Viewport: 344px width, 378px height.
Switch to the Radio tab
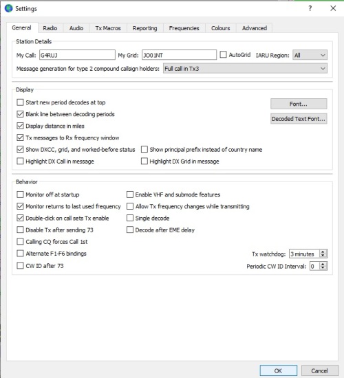pyautogui.click(x=50, y=28)
